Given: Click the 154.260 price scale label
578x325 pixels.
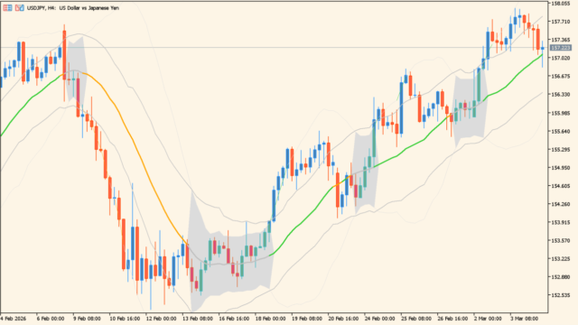Looking at the screenshot, I should [561, 204].
